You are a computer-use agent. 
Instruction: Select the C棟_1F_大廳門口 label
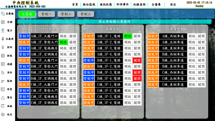(x=44, y=84)
